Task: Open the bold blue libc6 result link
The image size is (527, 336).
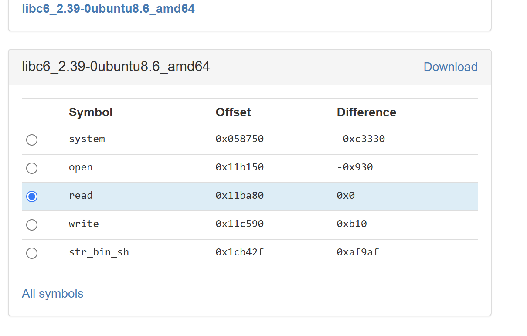Action: click(108, 8)
